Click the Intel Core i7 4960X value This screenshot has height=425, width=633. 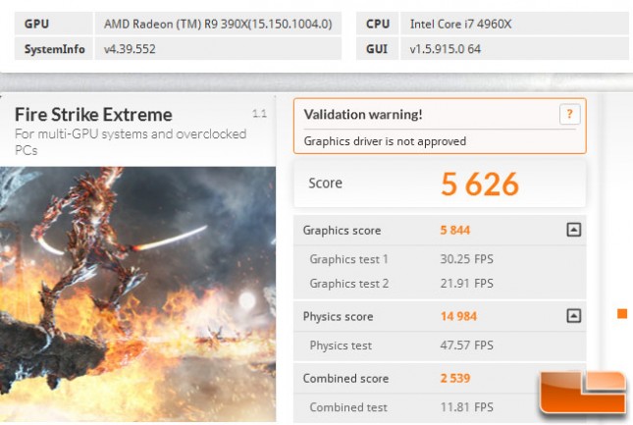tap(460, 24)
